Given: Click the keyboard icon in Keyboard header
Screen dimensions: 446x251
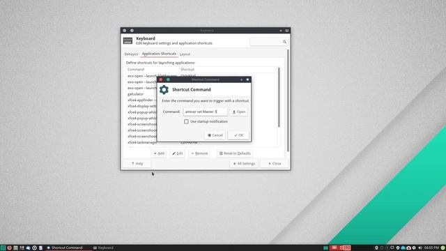Looking at the screenshot, I should click(x=128, y=40).
